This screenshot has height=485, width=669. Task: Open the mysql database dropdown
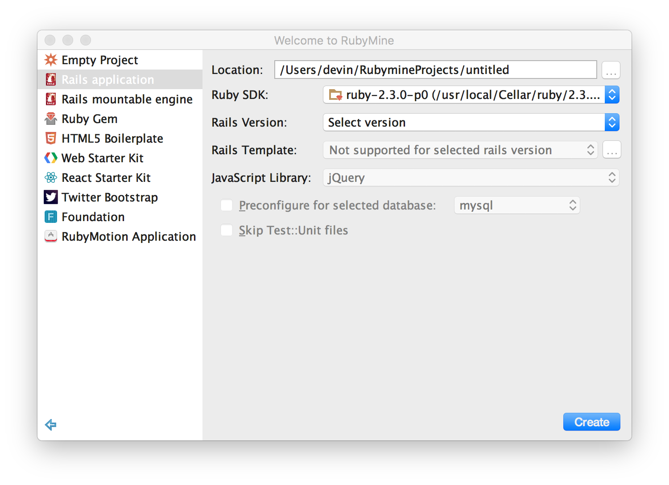point(517,206)
